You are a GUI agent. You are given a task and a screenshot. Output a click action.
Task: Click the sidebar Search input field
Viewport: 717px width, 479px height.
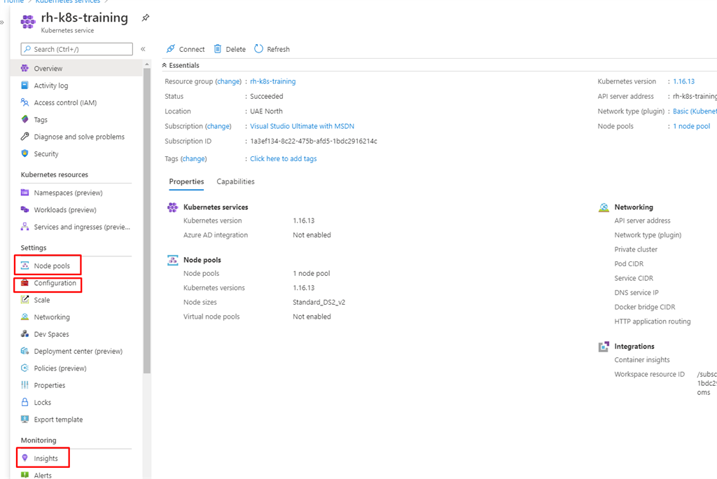tap(77, 49)
